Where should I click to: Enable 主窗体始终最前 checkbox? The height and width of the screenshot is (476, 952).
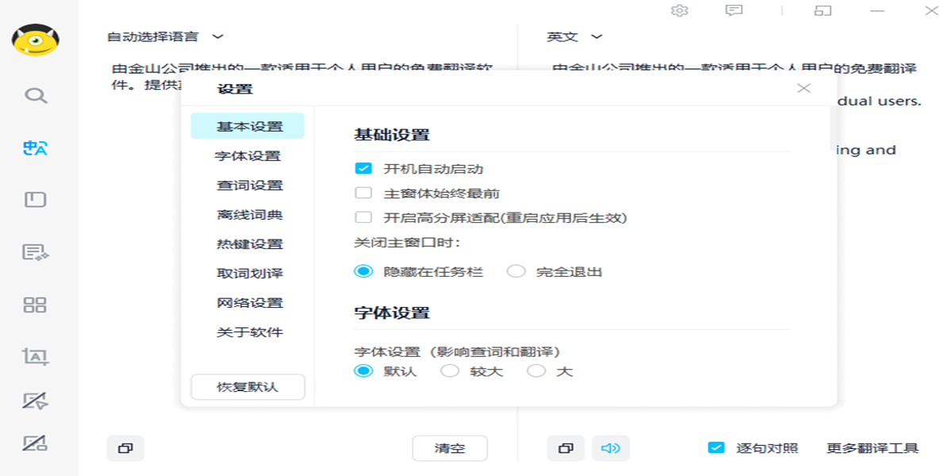pos(363,194)
